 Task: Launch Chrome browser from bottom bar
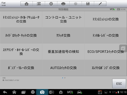click(x=33, y=92)
